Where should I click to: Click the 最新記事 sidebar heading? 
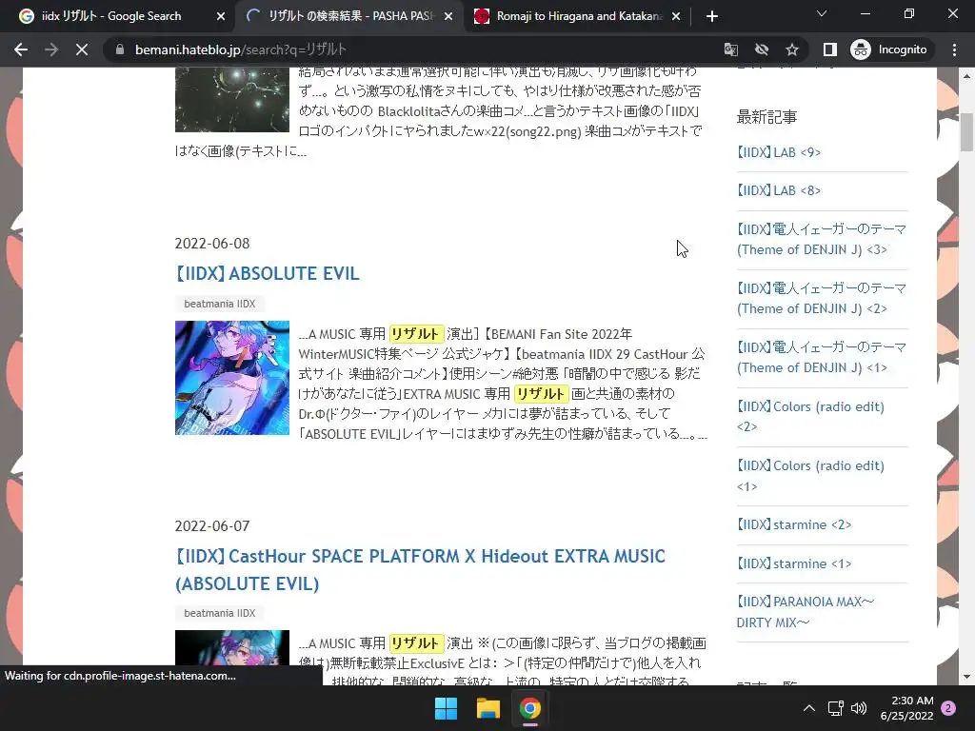tap(766, 117)
